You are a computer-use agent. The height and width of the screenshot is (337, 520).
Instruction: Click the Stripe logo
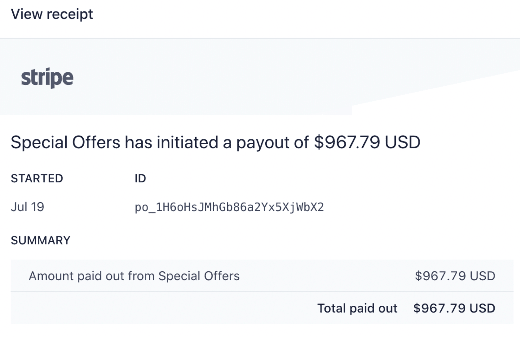(47, 78)
